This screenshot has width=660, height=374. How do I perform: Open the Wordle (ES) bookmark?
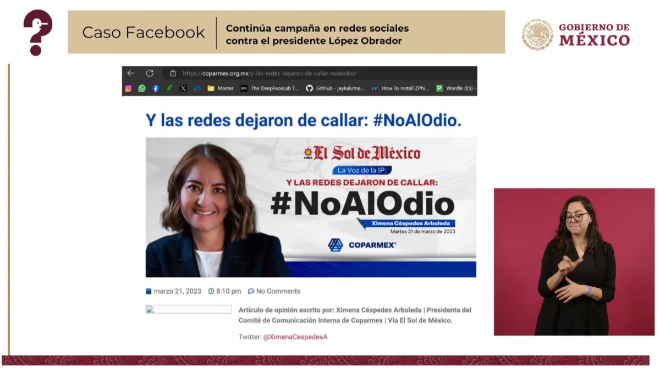coord(456,88)
